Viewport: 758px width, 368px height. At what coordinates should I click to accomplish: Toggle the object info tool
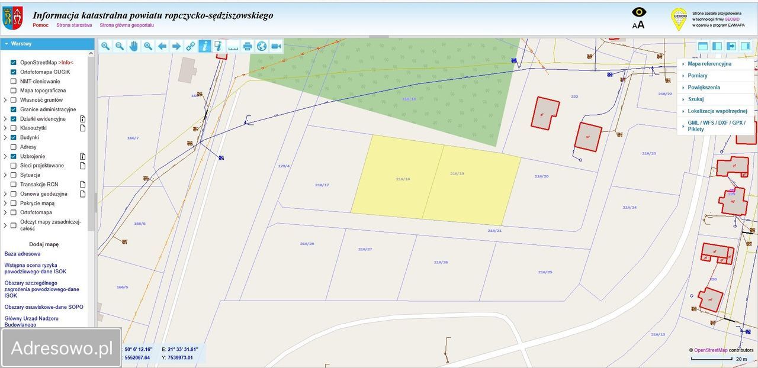point(205,46)
